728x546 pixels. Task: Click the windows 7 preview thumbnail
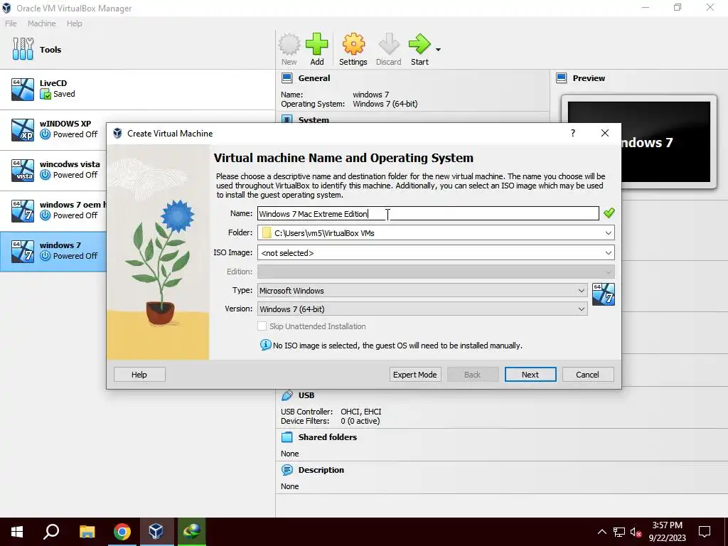[639, 141]
